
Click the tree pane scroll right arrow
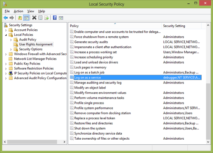tap(64, 142)
